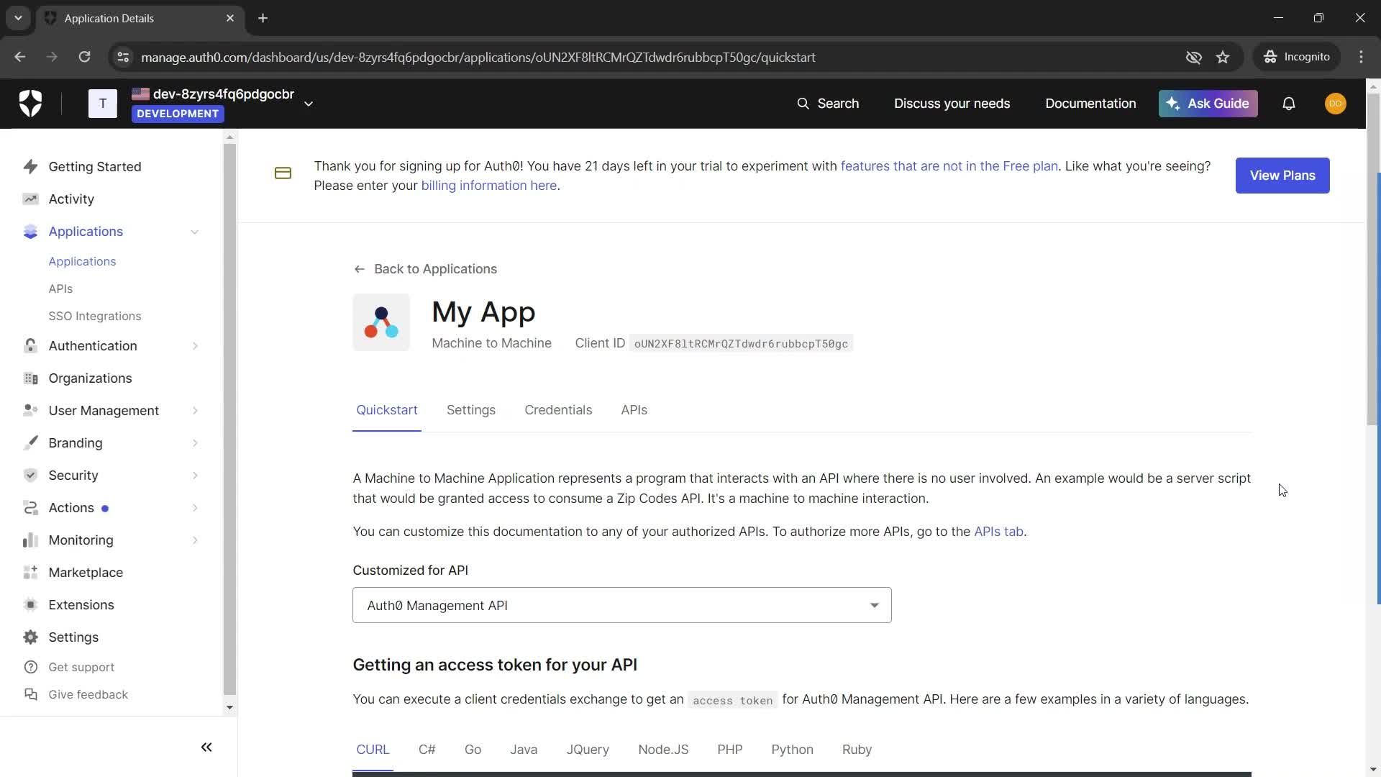
Task: Expand the Monitoring section chevron
Action: click(195, 540)
